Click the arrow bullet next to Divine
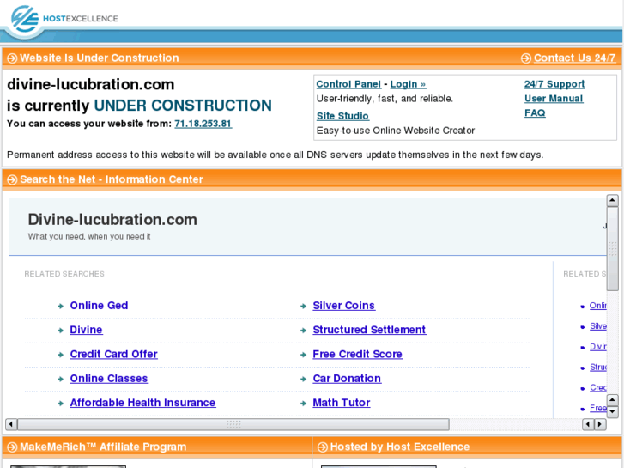 [x=60, y=331]
